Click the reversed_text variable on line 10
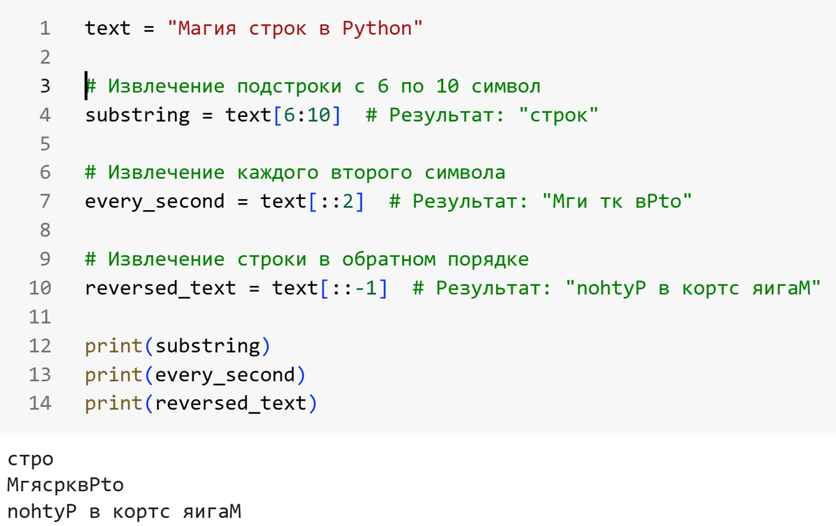This screenshot has width=836, height=526. (x=161, y=288)
